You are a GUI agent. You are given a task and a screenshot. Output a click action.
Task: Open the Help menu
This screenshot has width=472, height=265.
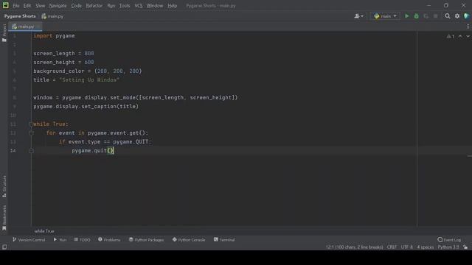[172, 6]
